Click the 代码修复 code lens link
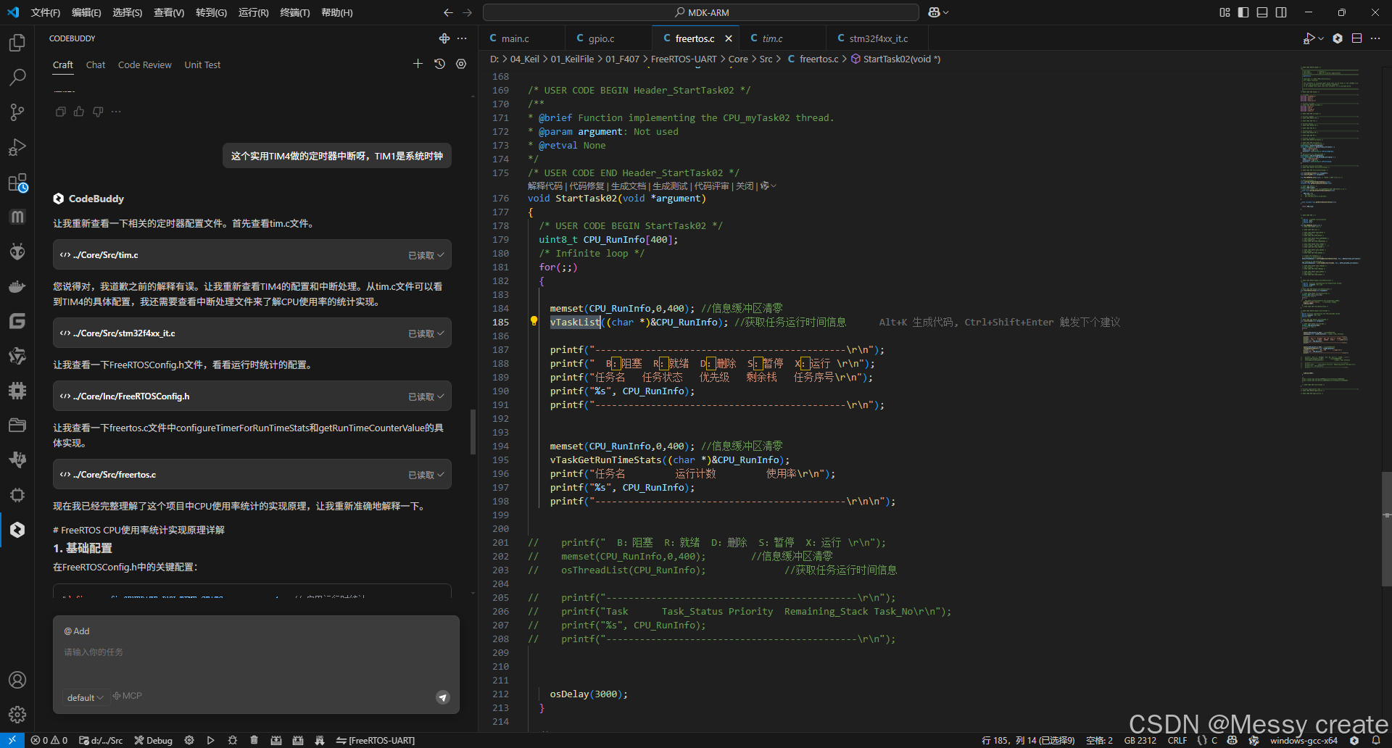This screenshot has height=748, width=1392. 587,186
